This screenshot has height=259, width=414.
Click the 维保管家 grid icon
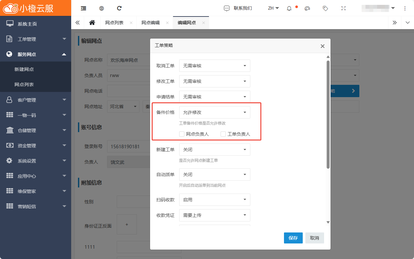[x=10, y=191]
